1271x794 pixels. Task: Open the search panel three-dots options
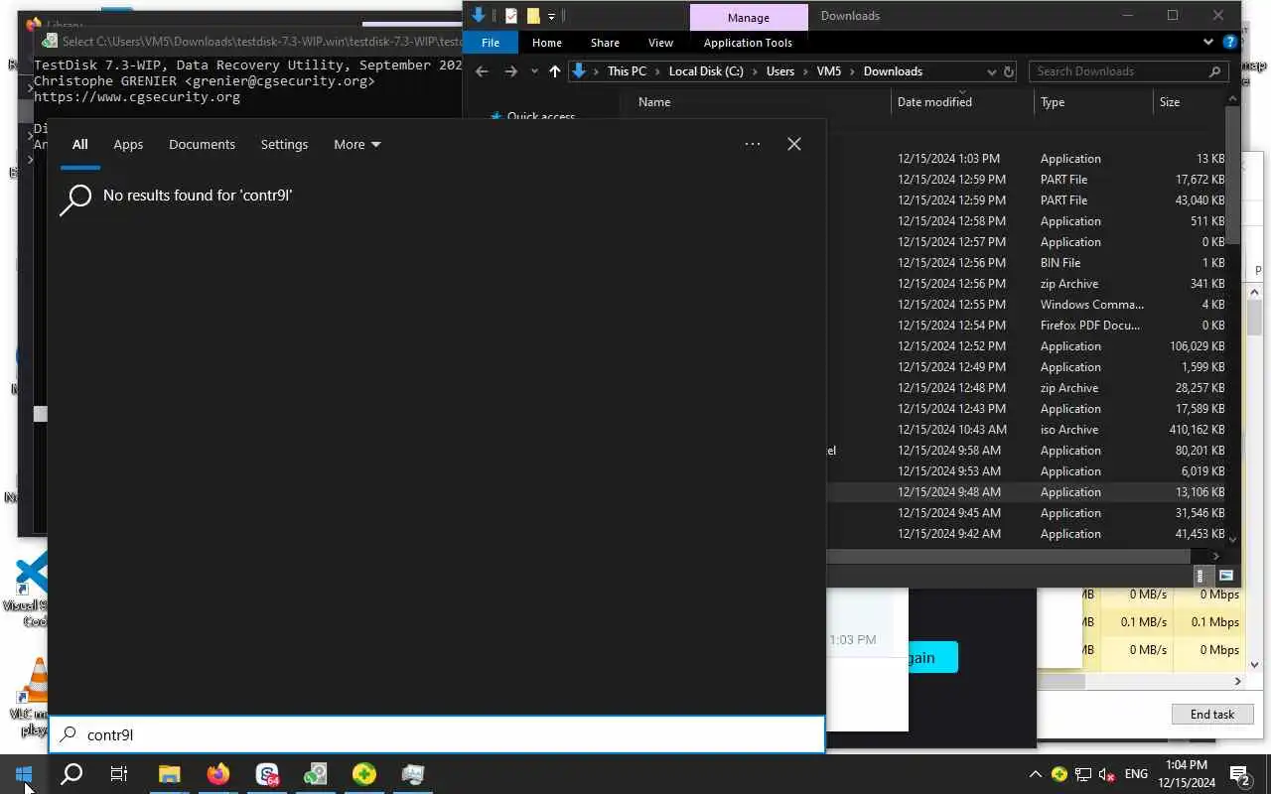coord(753,144)
